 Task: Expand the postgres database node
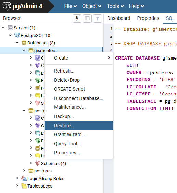(x=24, y=171)
